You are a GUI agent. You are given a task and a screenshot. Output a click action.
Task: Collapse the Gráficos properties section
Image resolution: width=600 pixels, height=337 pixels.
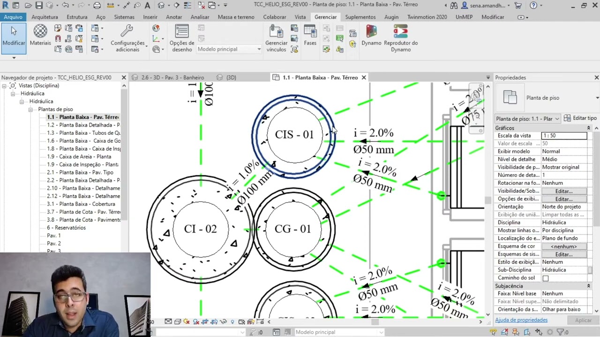click(x=588, y=128)
